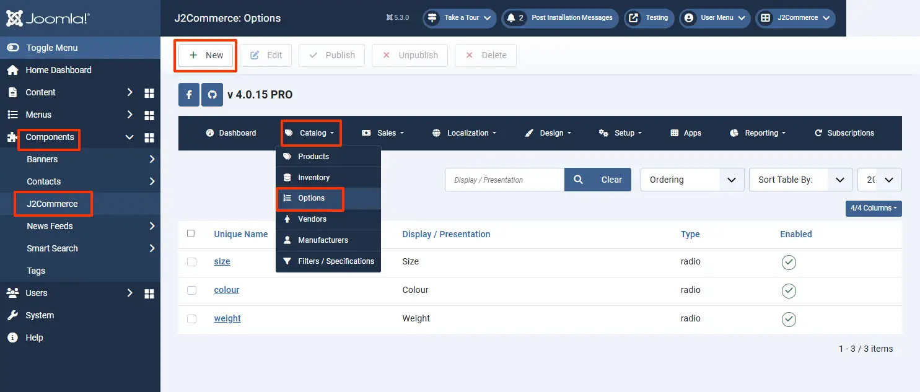920x392 pixels.
Task: Open Post Installation Messages
Action: pos(561,18)
